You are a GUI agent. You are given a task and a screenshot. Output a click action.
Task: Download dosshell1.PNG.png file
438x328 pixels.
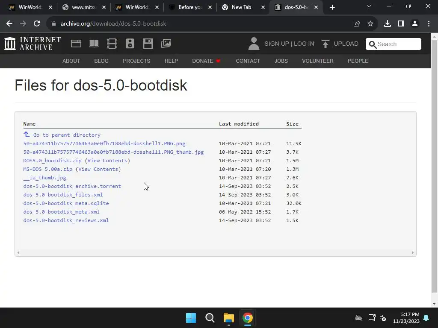104,143
